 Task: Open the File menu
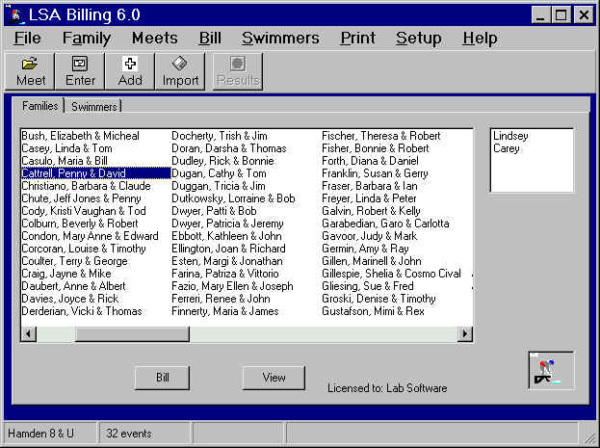28,39
